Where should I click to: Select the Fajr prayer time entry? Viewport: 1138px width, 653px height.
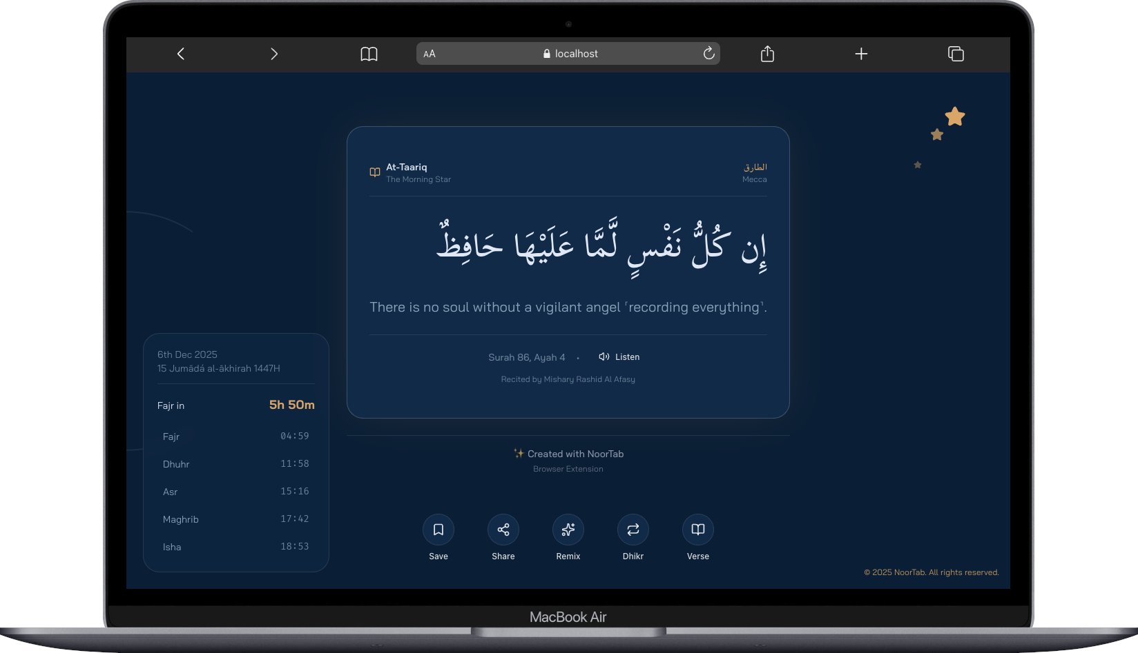click(171, 436)
